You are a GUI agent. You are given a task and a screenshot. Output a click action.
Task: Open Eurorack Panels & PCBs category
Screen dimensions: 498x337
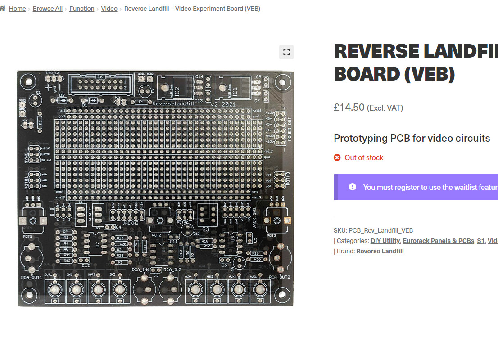coord(439,241)
